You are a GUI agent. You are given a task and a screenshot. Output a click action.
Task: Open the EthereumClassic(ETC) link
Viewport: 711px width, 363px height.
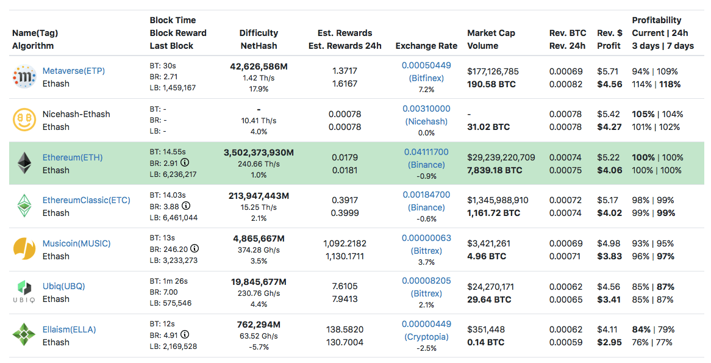pos(86,200)
